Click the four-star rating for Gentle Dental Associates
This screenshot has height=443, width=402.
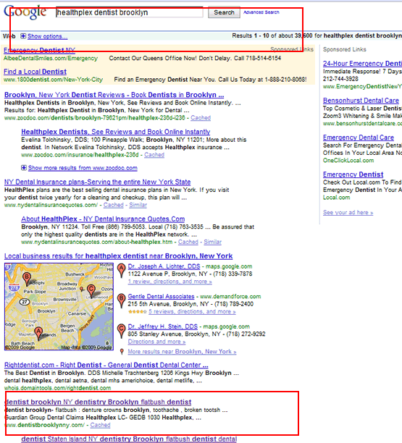(x=137, y=312)
